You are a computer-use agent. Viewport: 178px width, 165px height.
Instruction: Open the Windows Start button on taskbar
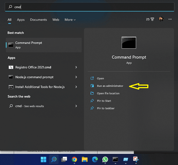[43, 160]
